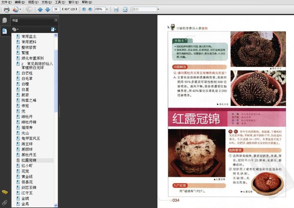
Task: Select the 黄金纽 bookmark
Action: click(x=27, y=176)
